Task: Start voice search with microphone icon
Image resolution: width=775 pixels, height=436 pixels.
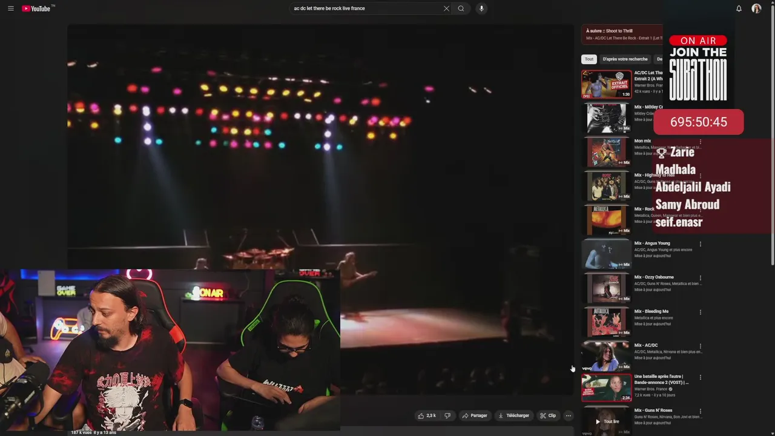Action: [481, 8]
